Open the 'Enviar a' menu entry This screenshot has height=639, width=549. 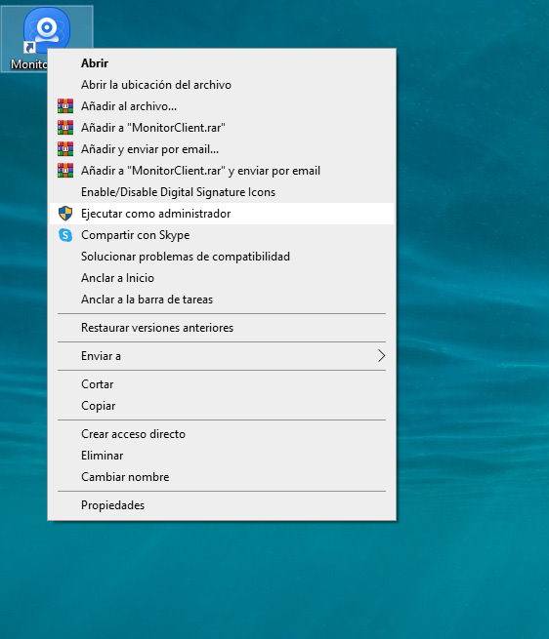222,356
